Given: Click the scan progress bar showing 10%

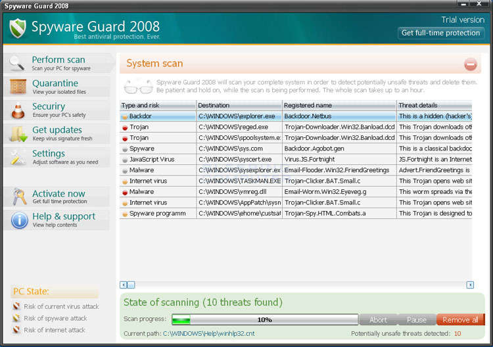Looking at the screenshot, I should (265, 319).
